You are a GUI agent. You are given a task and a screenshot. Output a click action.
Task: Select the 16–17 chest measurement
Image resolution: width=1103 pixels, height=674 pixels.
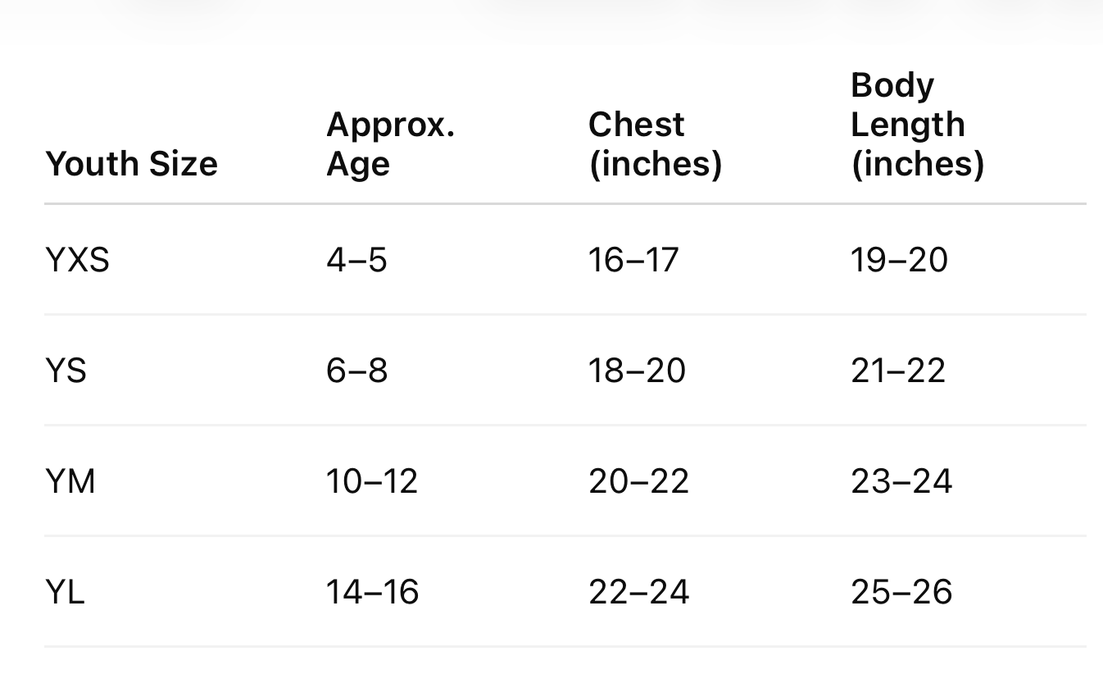click(633, 260)
